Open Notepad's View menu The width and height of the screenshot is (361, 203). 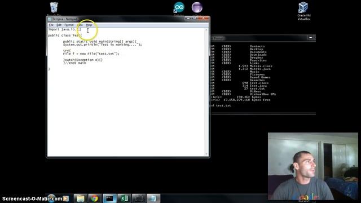pyautogui.click(x=80, y=25)
